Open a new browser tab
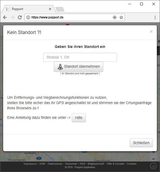Viewport: 160px width, 172px height. pyautogui.click(x=60, y=9)
